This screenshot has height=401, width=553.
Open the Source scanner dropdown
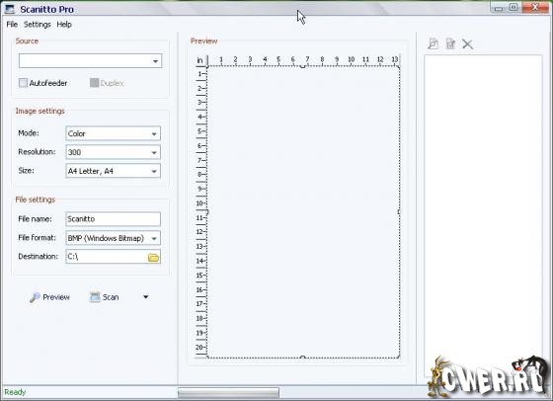click(x=90, y=60)
